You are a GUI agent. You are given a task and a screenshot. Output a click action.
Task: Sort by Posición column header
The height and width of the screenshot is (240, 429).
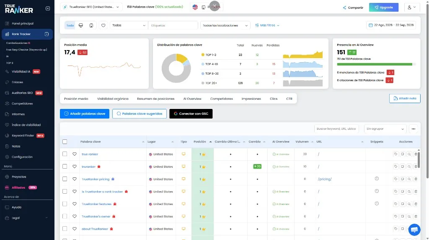tap(202, 142)
